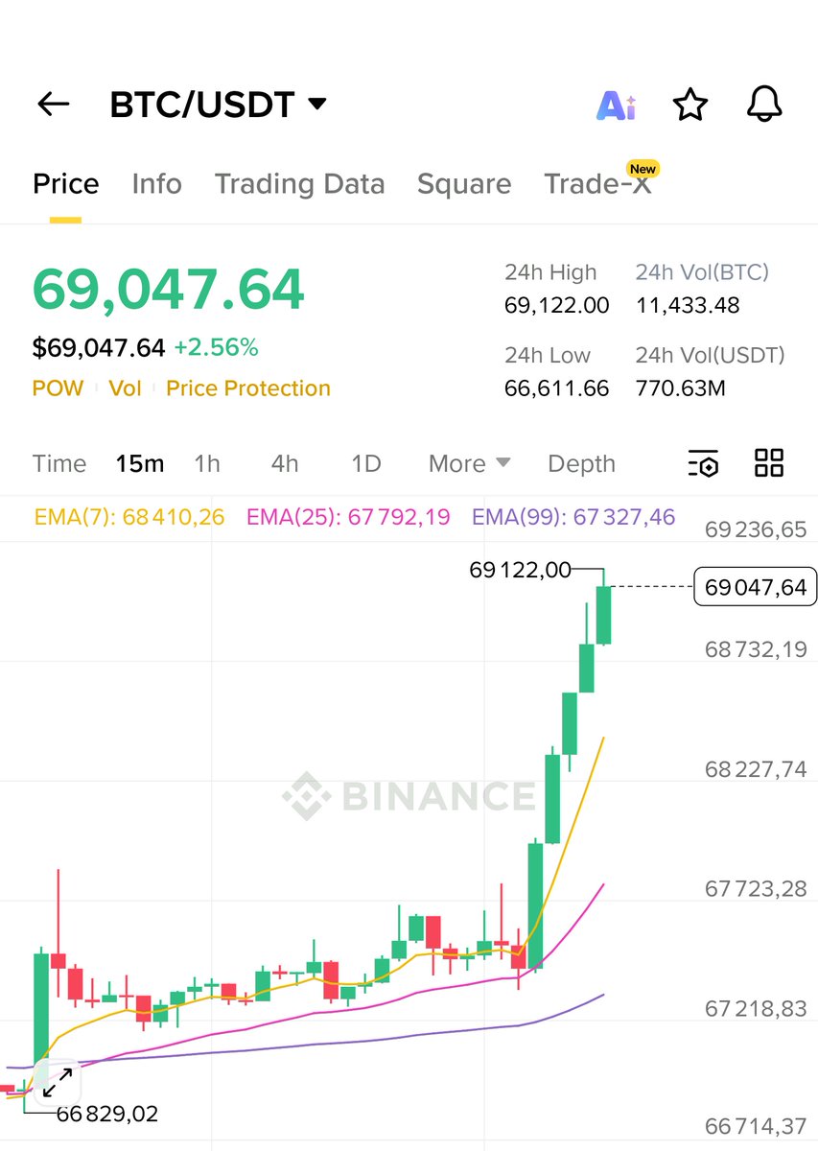Screen dimensions: 818x1151
Task: Switch to the Trading Data tab
Action: (299, 184)
